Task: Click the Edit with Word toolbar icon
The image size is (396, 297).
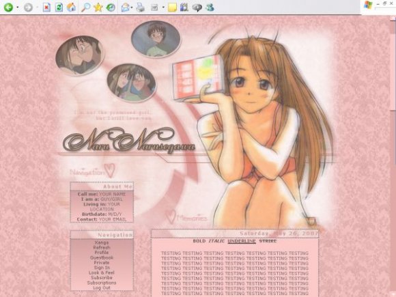Action: click(154, 8)
